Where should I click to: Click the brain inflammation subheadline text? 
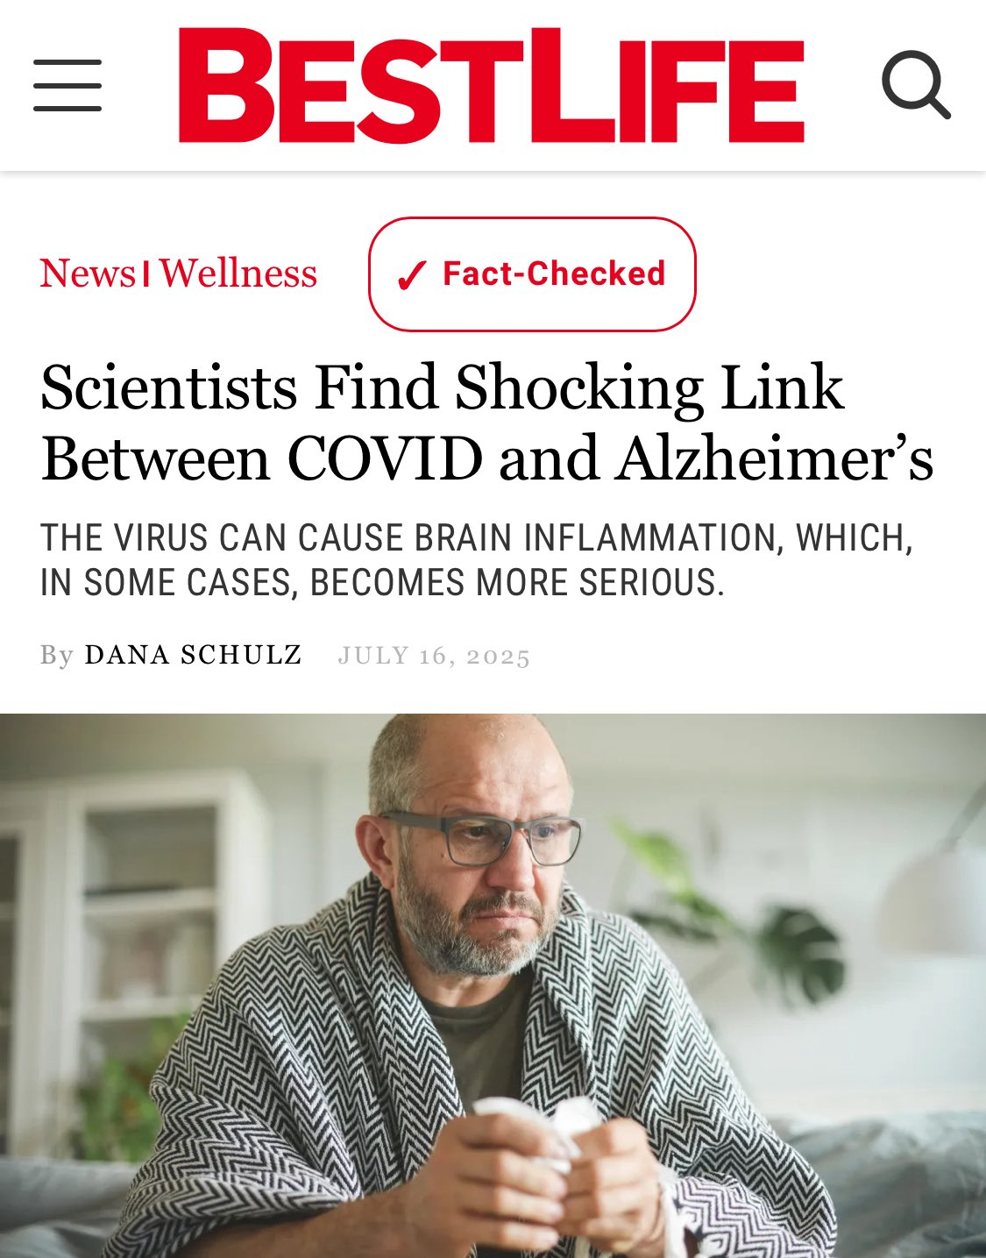click(x=476, y=560)
